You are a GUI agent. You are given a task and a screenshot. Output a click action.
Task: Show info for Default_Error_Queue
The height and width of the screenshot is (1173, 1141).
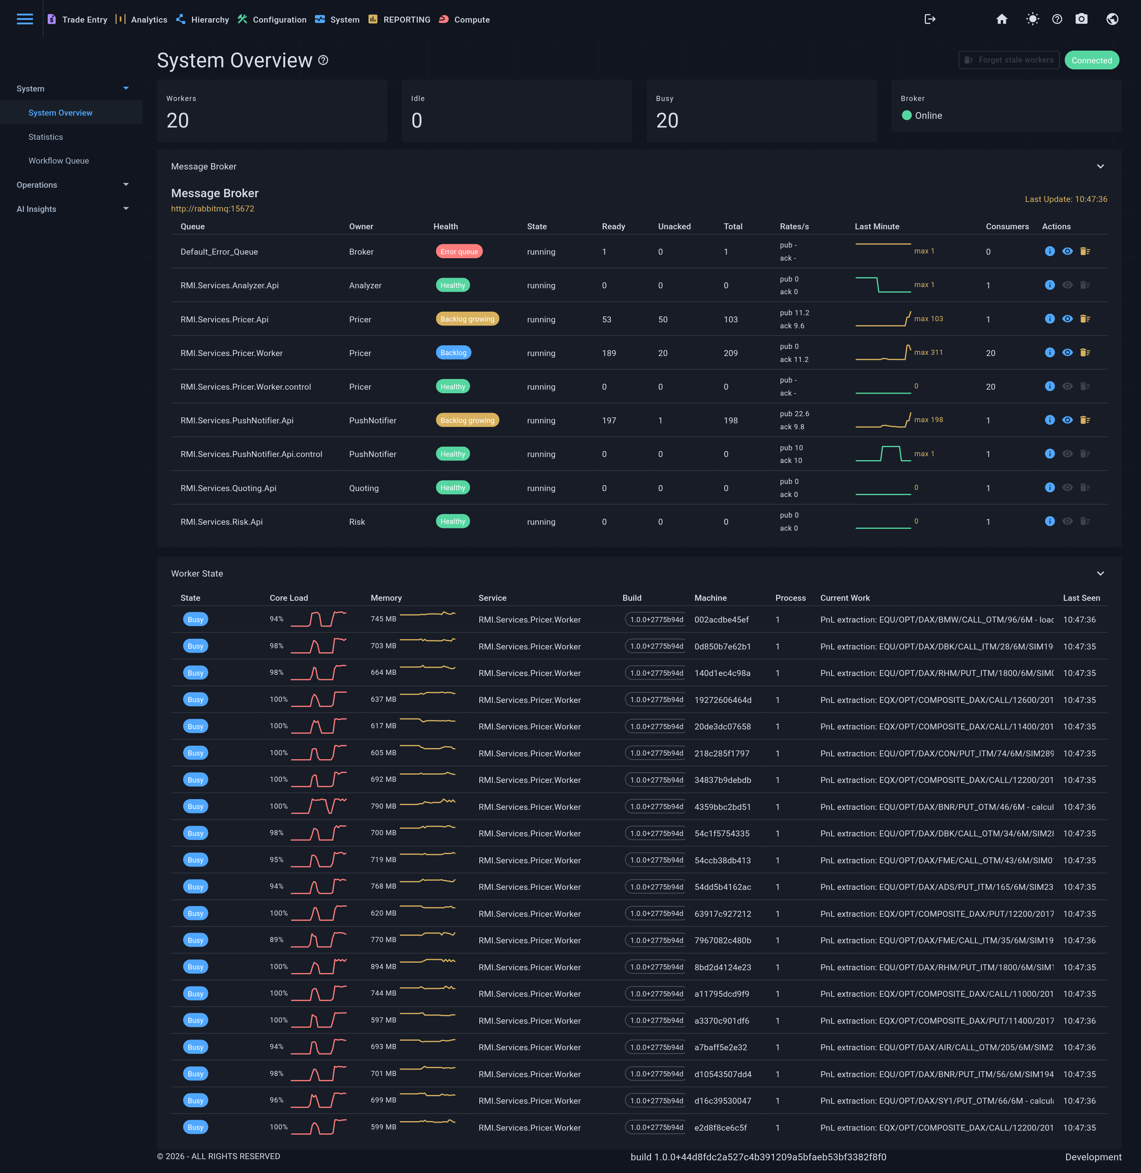tap(1049, 251)
